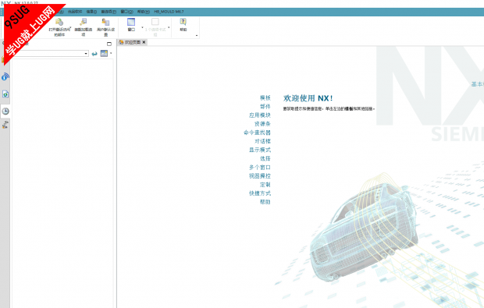Click the blue return arrow in History panel
484x308 pixels.
click(x=94, y=54)
